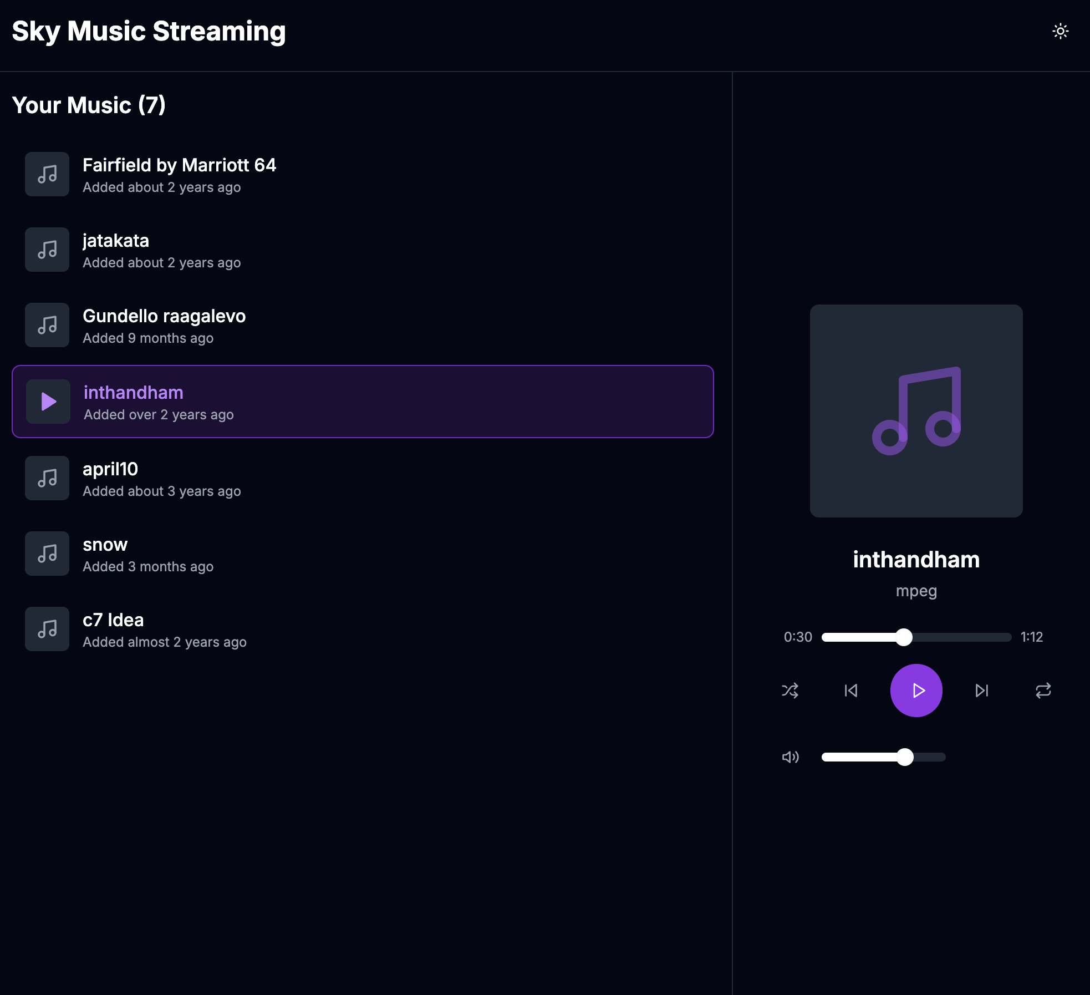Select the snow track title
1090x995 pixels.
(105, 545)
